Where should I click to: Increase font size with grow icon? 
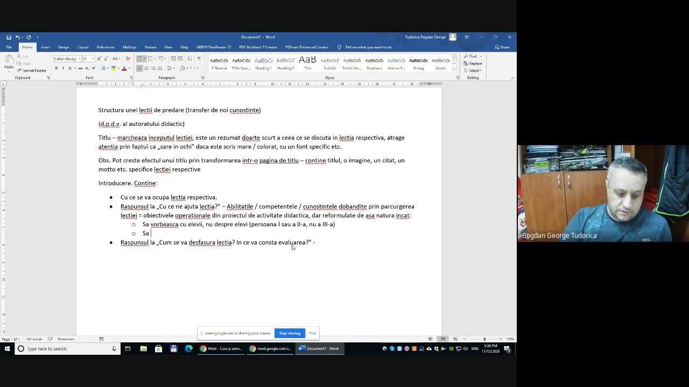99,59
